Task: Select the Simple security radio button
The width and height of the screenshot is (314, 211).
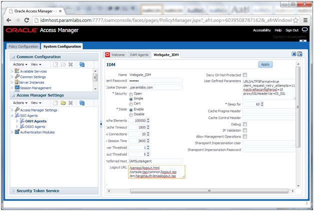Action: (131, 99)
